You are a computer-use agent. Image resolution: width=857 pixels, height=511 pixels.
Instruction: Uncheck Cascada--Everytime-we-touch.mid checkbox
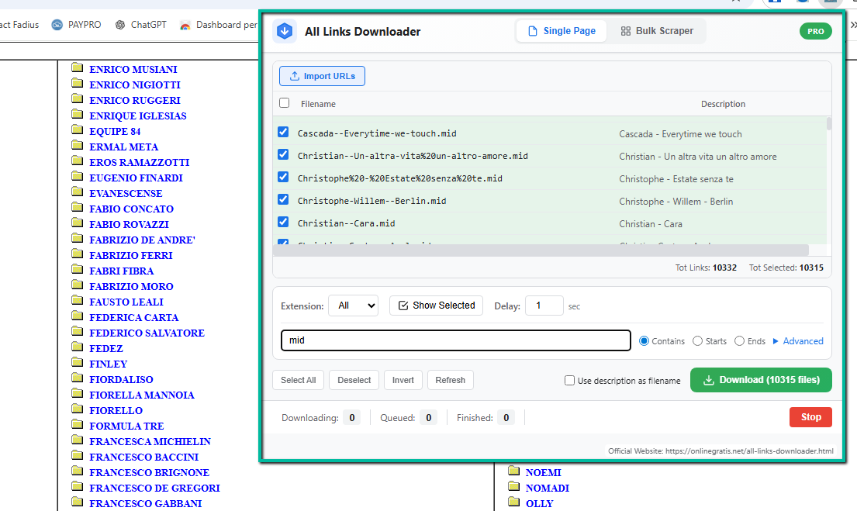(x=283, y=132)
